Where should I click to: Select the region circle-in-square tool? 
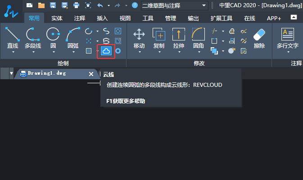tap(118, 31)
